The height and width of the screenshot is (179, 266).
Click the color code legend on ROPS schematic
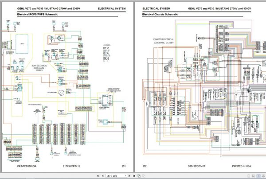pyautogui.click(x=107, y=53)
